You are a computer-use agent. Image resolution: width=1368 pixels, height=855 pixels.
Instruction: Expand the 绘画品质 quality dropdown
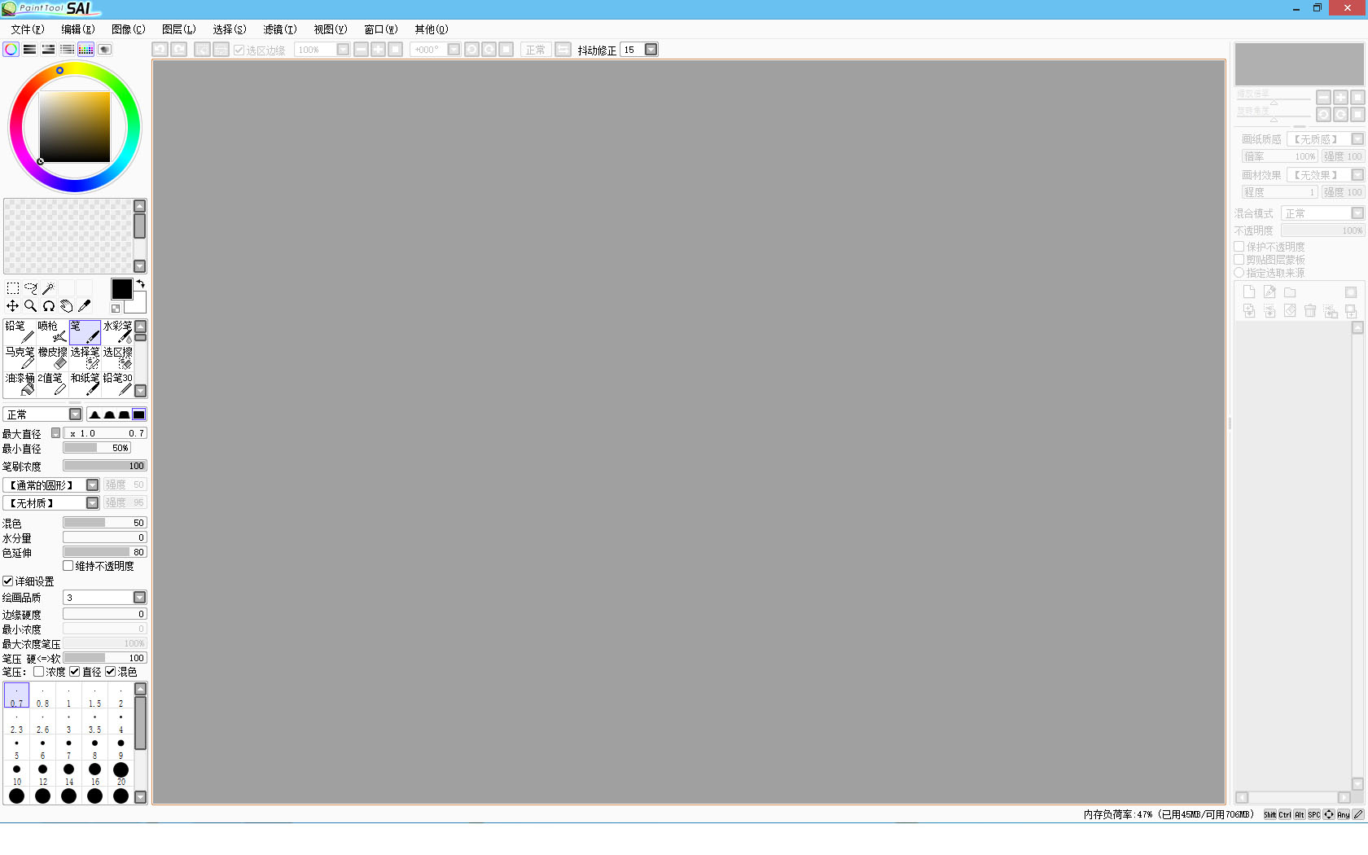139,598
